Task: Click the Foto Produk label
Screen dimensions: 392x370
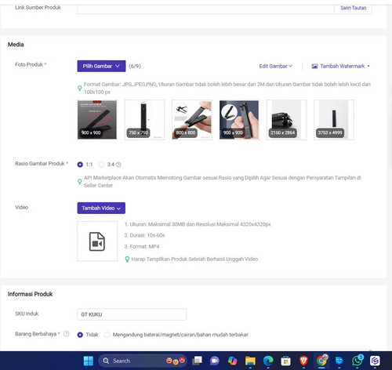Action: point(29,64)
